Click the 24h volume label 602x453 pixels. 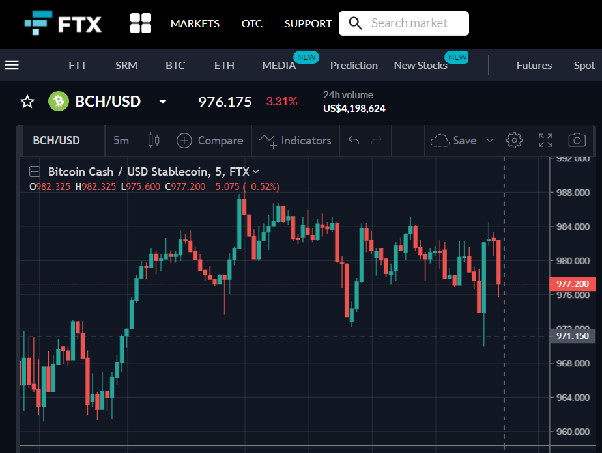pyautogui.click(x=348, y=95)
